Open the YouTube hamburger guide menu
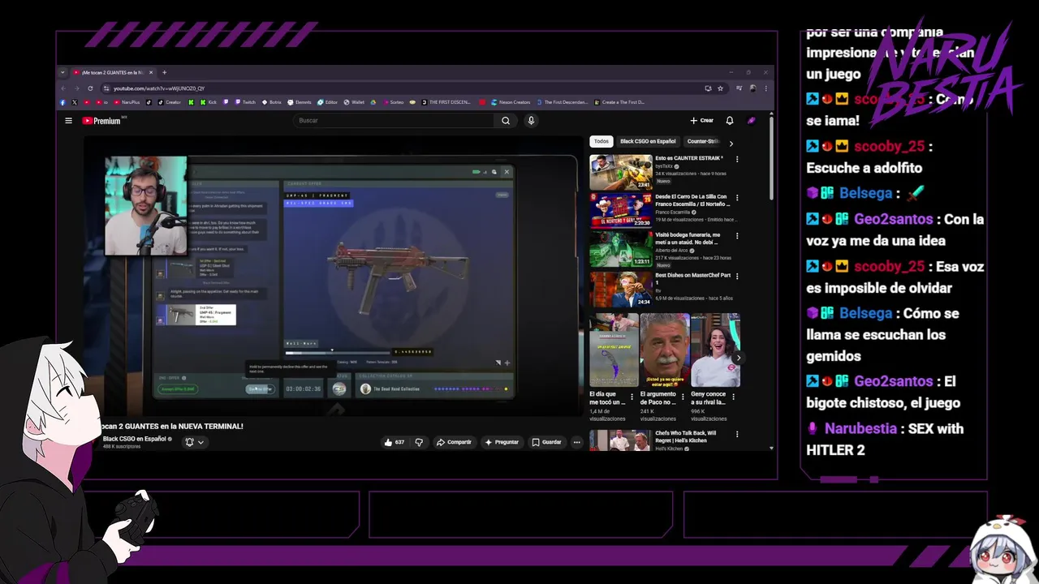The height and width of the screenshot is (584, 1039). click(x=68, y=121)
